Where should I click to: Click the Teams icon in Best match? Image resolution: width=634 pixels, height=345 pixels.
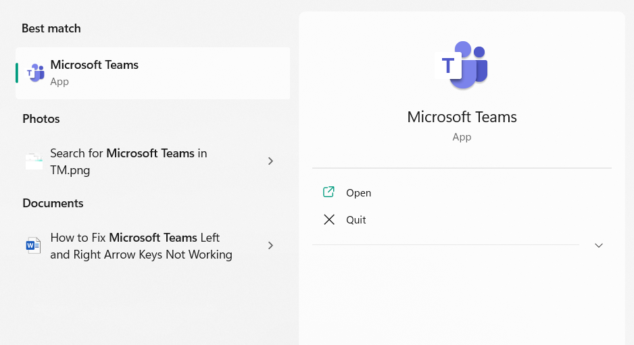[x=35, y=73]
